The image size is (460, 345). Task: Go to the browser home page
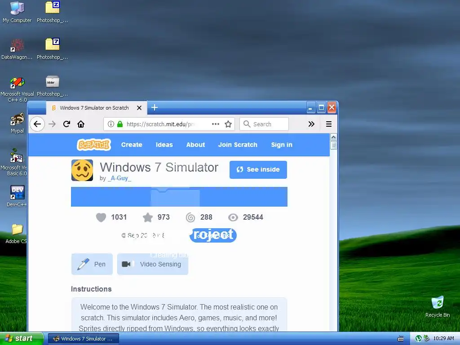coord(81,124)
